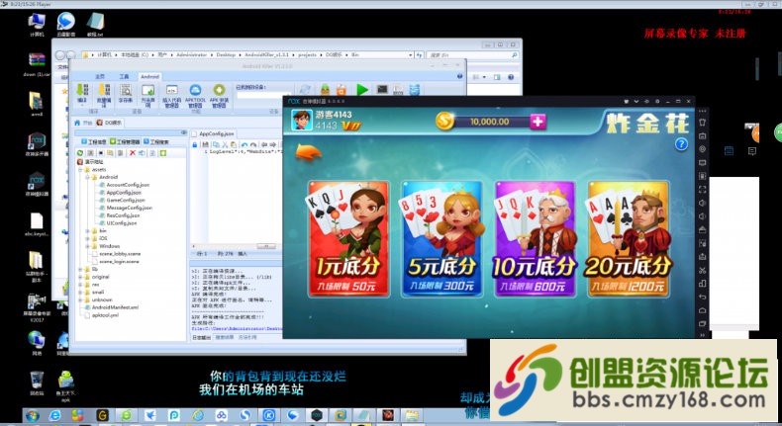Click the terminal console icon in Android Killer toolbar
782x426 pixels.
(382, 90)
